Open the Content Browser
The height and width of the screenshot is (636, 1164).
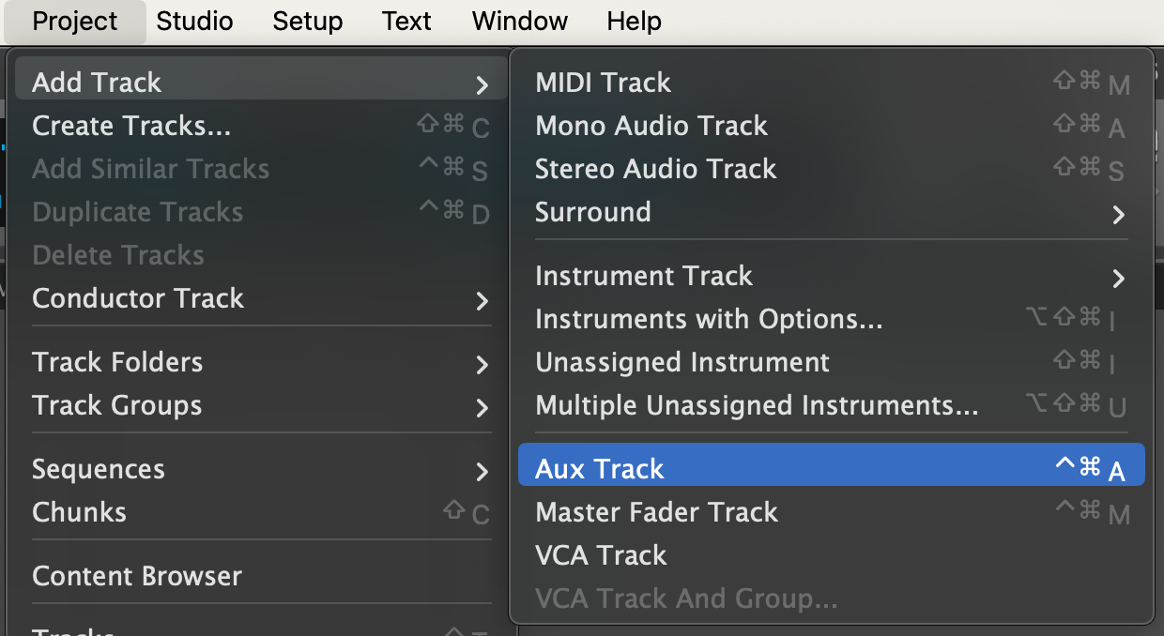pos(137,576)
